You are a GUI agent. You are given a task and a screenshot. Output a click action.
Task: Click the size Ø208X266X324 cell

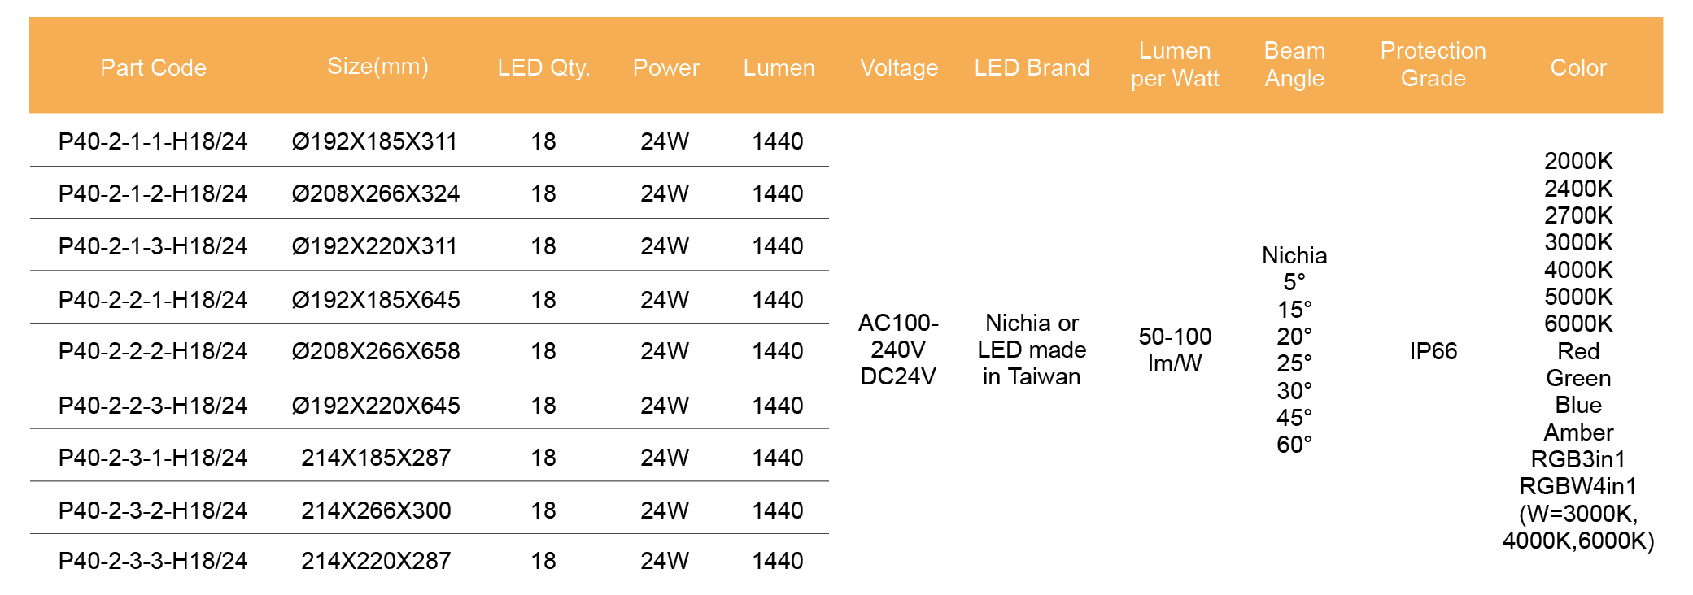click(x=376, y=193)
